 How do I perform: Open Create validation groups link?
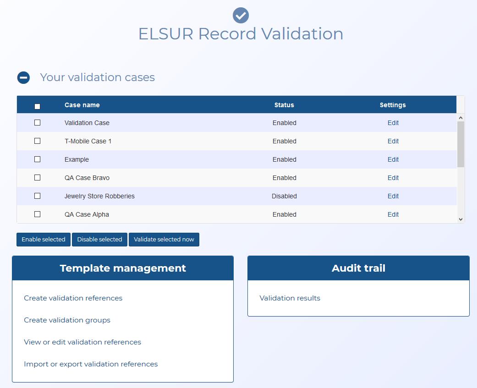pos(67,320)
